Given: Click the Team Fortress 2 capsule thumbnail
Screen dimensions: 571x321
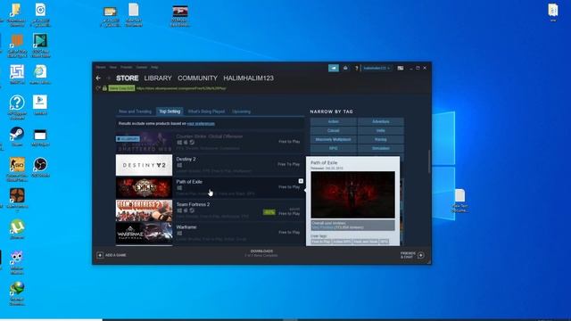Looking at the screenshot, I should (x=144, y=210).
